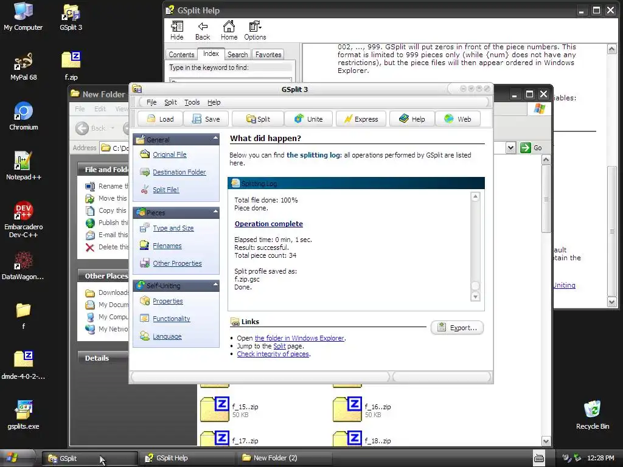Click the Save toolbar button in GSplit

pos(206,119)
